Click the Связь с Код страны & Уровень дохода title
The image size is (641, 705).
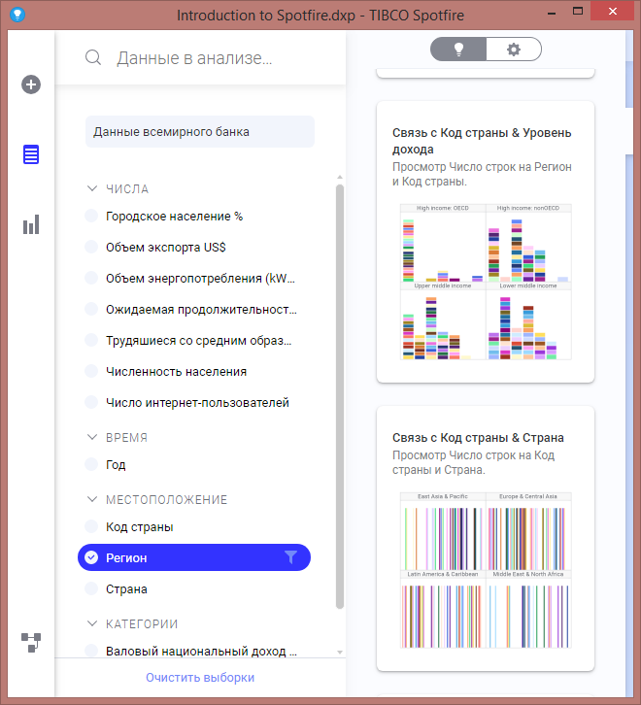click(482, 141)
